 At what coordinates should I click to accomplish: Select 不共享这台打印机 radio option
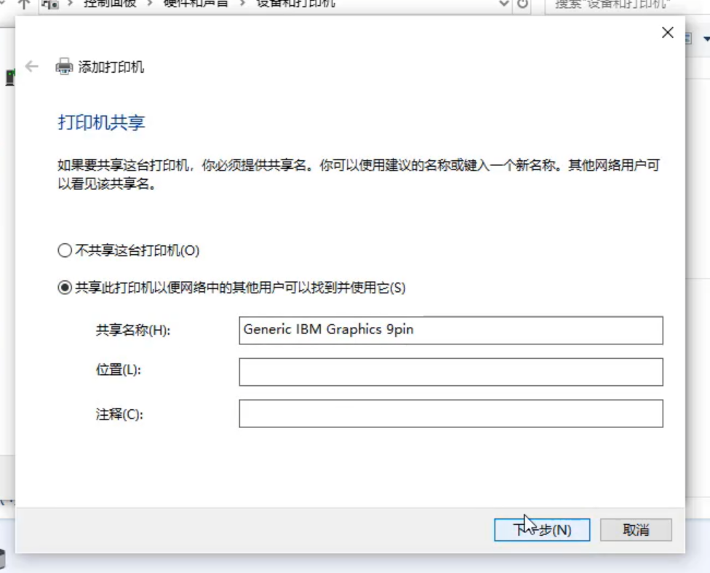point(65,251)
